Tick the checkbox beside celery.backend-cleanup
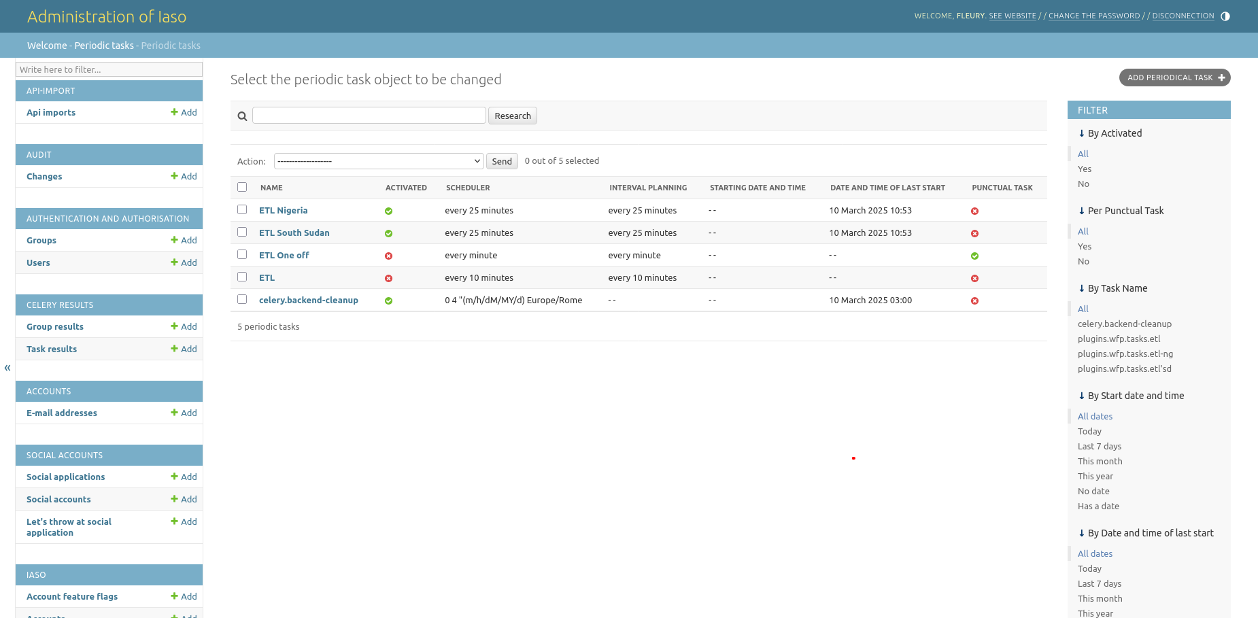The width and height of the screenshot is (1258, 618). pos(242,299)
